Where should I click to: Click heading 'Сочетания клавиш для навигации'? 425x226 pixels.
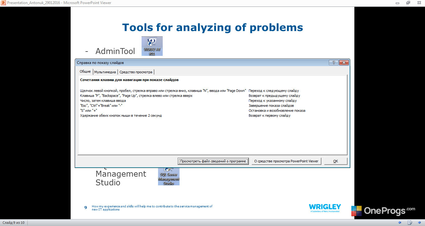pos(129,80)
